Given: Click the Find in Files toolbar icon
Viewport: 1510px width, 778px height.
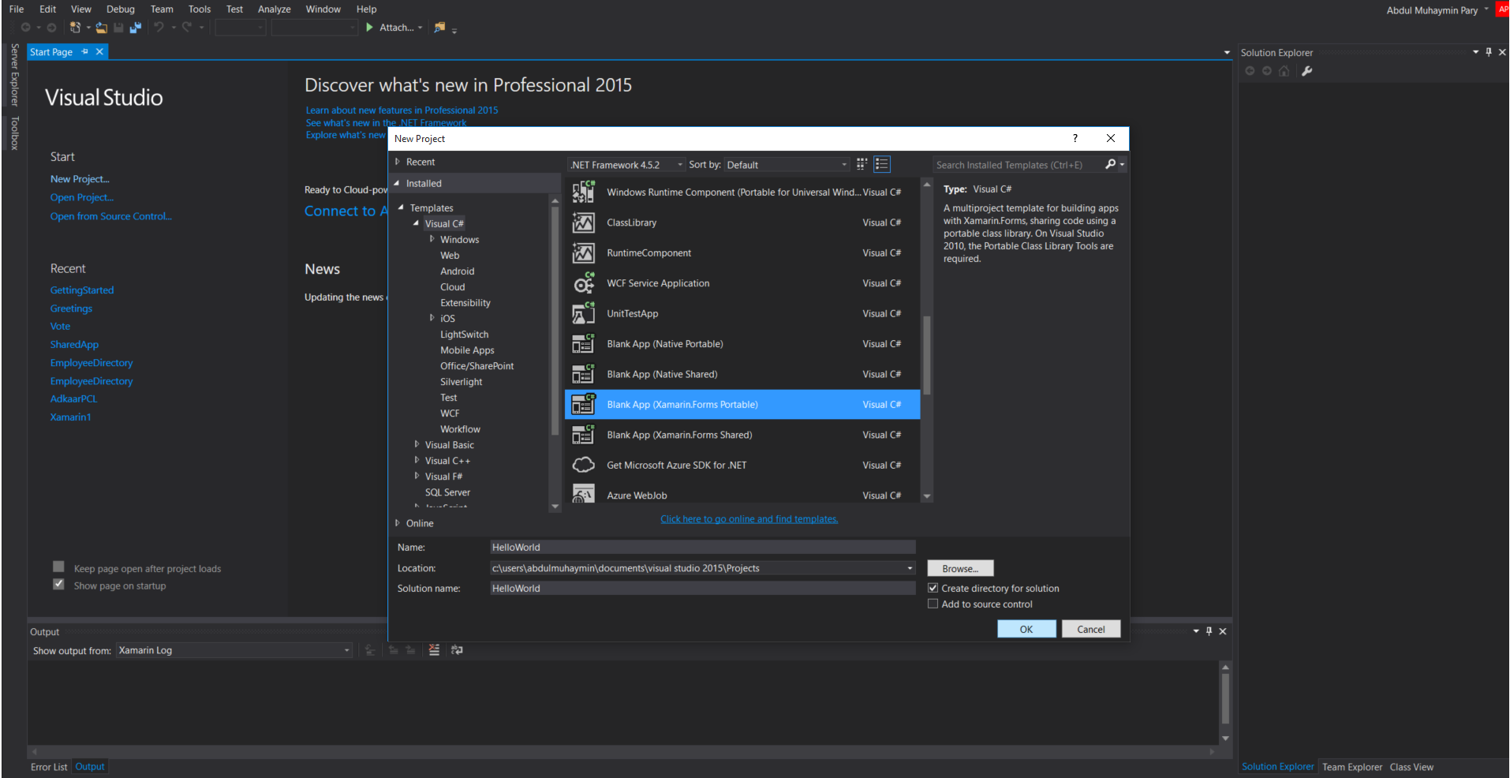Looking at the screenshot, I should point(439,28).
